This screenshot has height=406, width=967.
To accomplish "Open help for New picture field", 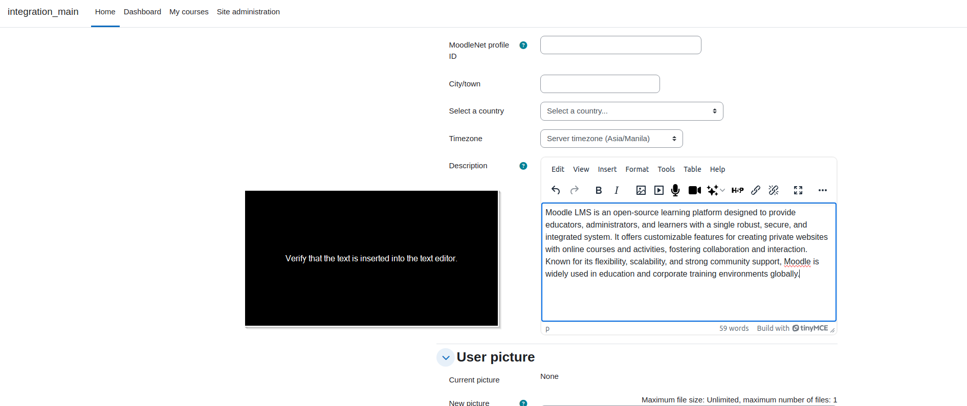I will pyautogui.click(x=523, y=403).
